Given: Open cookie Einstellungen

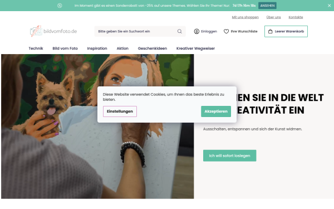Looking at the screenshot, I should point(120,111).
